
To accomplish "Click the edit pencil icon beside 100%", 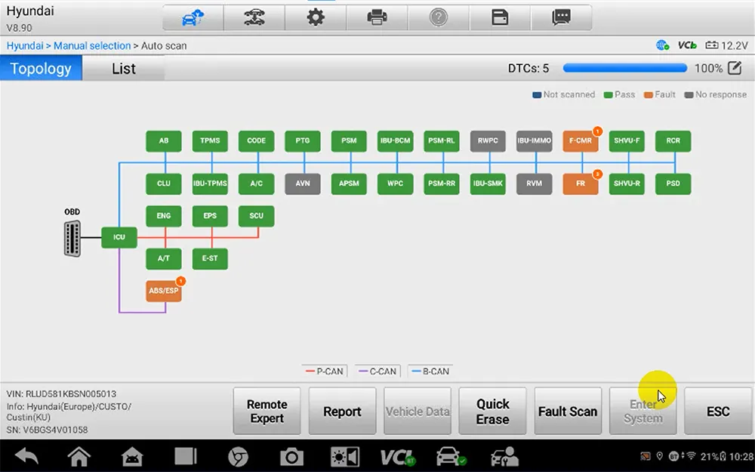I will (x=735, y=68).
